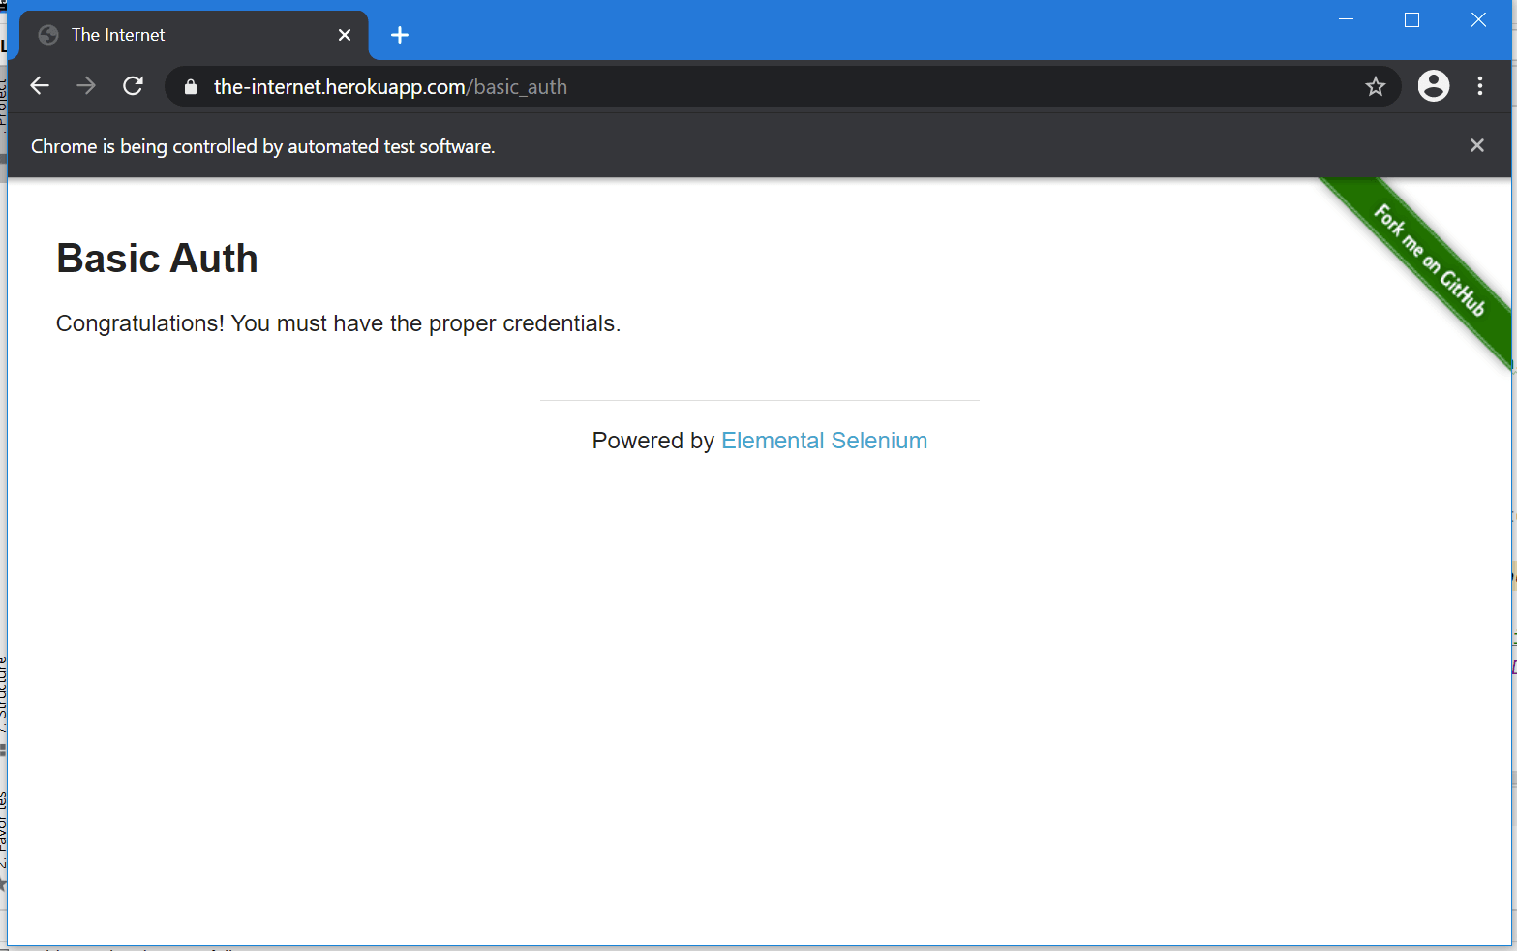Click the globe favicon on the tab
The image size is (1517, 951).
coord(48,34)
